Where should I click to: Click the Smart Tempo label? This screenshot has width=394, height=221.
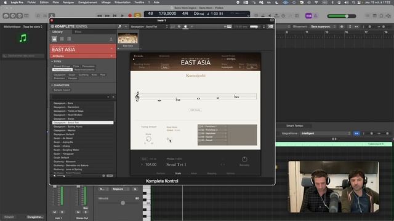pos(294,126)
